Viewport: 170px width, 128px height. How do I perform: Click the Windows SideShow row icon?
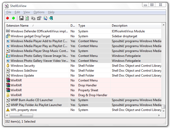click(8, 70)
